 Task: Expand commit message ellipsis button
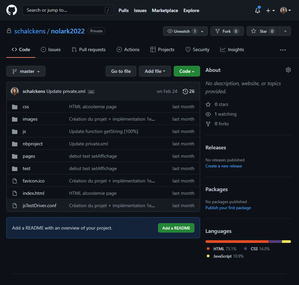tap(91, 92)
